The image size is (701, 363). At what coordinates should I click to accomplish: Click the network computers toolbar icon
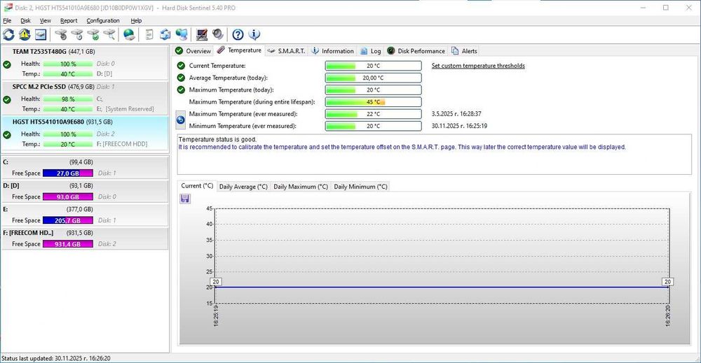(x=182, y=34)
